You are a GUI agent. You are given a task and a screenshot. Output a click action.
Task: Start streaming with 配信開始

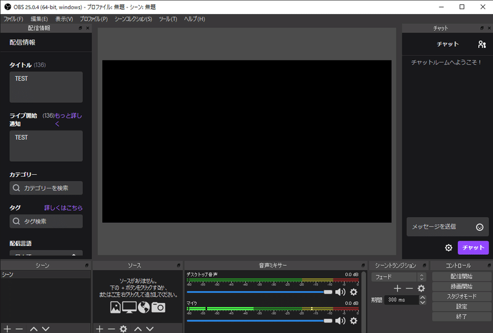pyautogui.click(x=461, y=276)
